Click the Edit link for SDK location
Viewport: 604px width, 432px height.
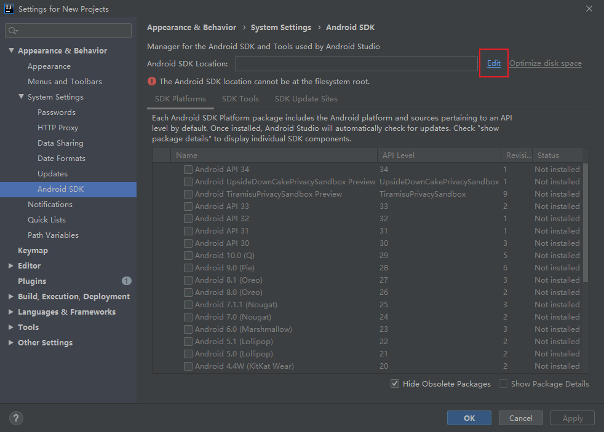pos(493,63)
